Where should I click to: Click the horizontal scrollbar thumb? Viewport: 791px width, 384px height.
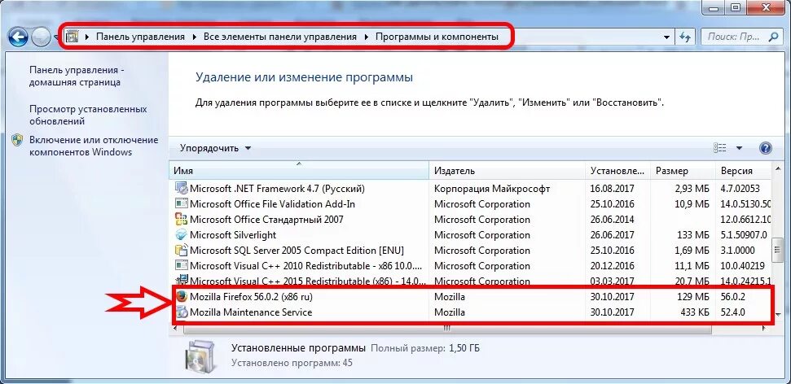[x=447, y=328]
